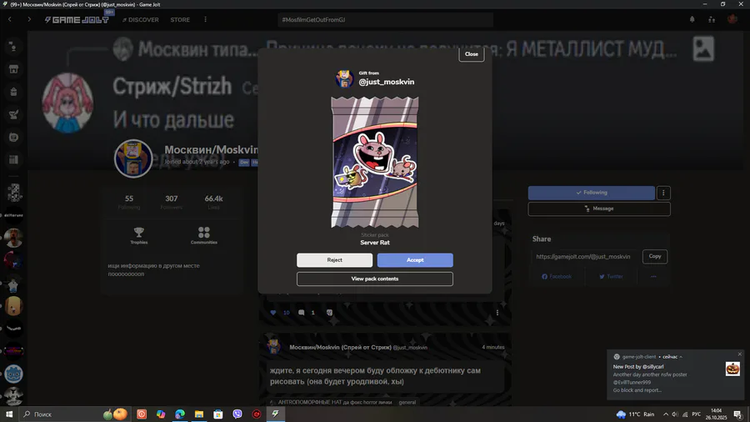Close the game-jolt-client notification toast
This screenshot has width=750, height=422.
[739, 354]
